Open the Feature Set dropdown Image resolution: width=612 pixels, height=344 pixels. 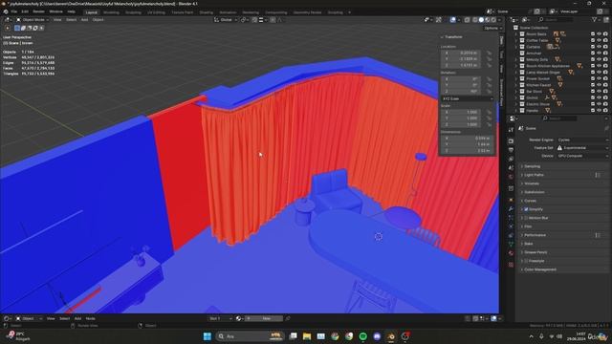pyautogui.click(x=582, y=148)
